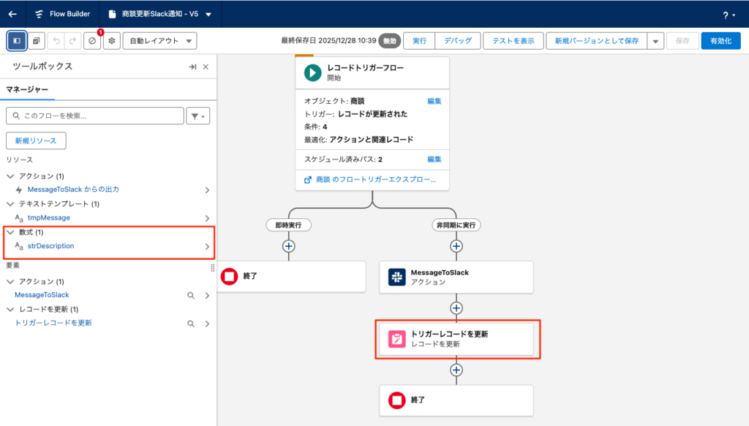Select the マネージャー tab
Screen dimensions: 749x426
point(27,89)
